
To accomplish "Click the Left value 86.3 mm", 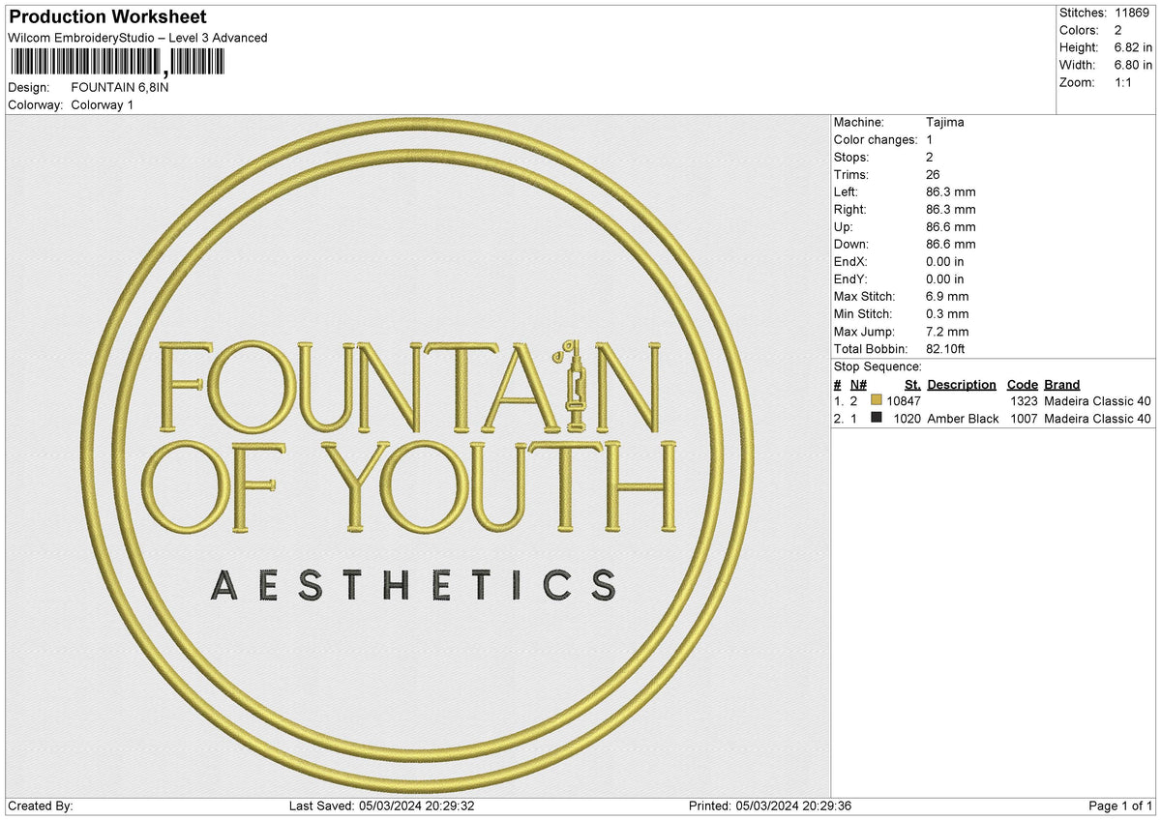I will pos(951,191).
